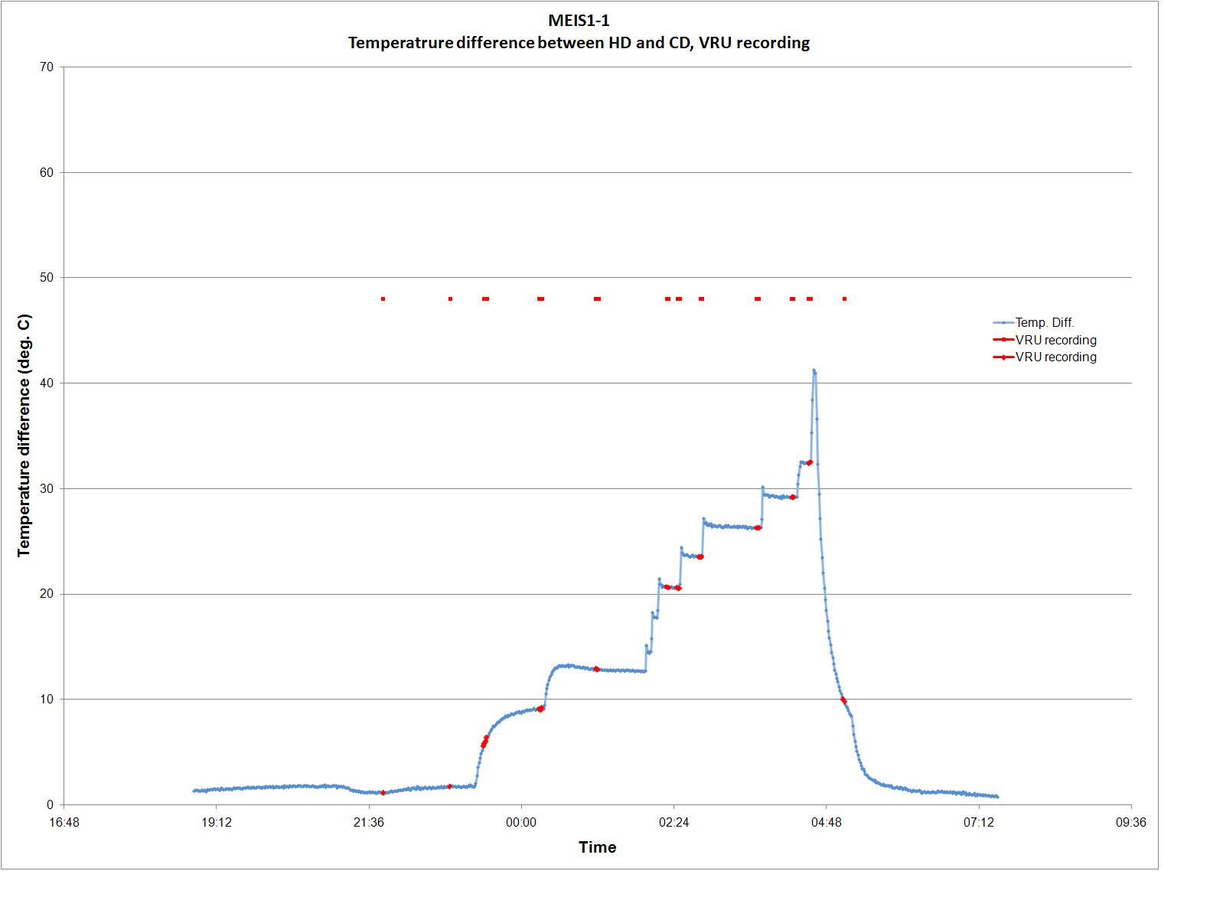Click the chart subtitle about HD and CD
The height and width of the screenshot is (920, 1223).
(579, 43)
